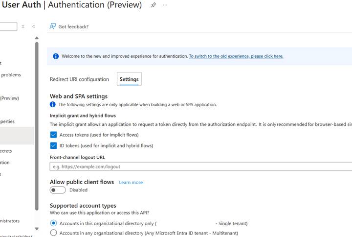
Task: Select the Single tenant account type radio button
Action: (53, 223)
